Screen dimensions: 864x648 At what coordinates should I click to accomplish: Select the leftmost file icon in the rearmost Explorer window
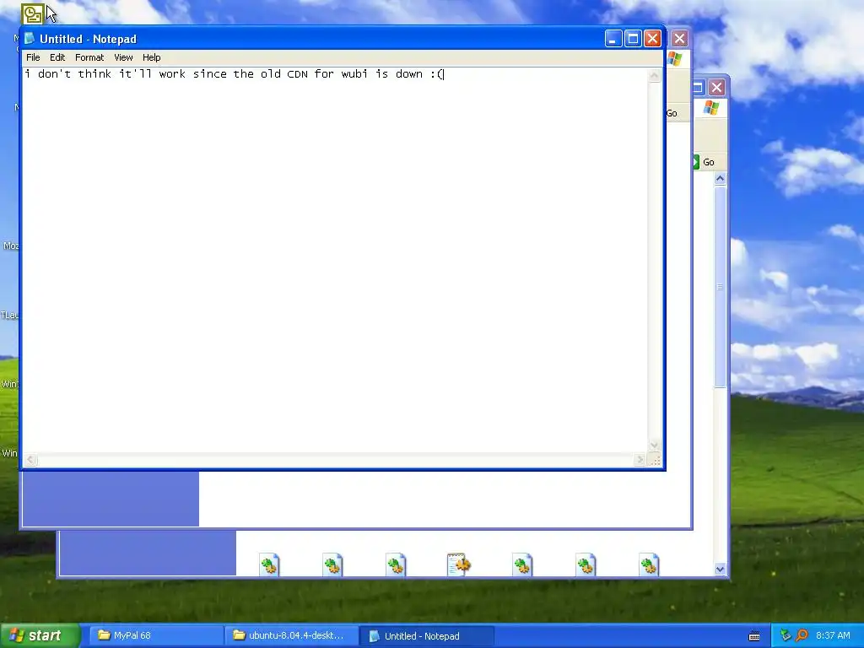click(x=269, y=564)
